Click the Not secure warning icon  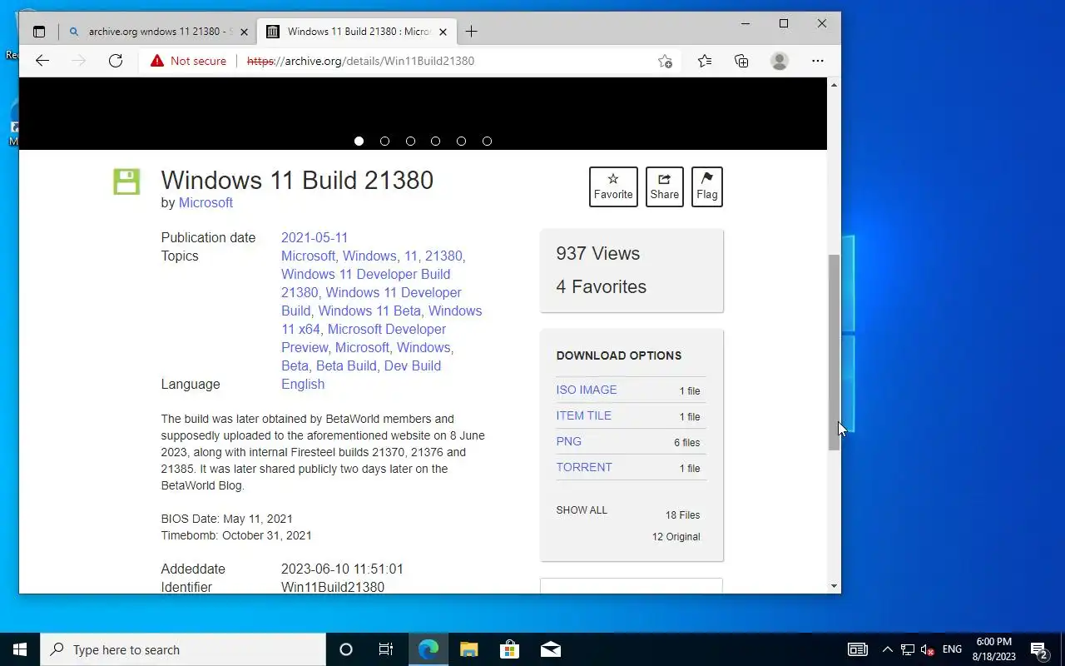coord(157,61)
